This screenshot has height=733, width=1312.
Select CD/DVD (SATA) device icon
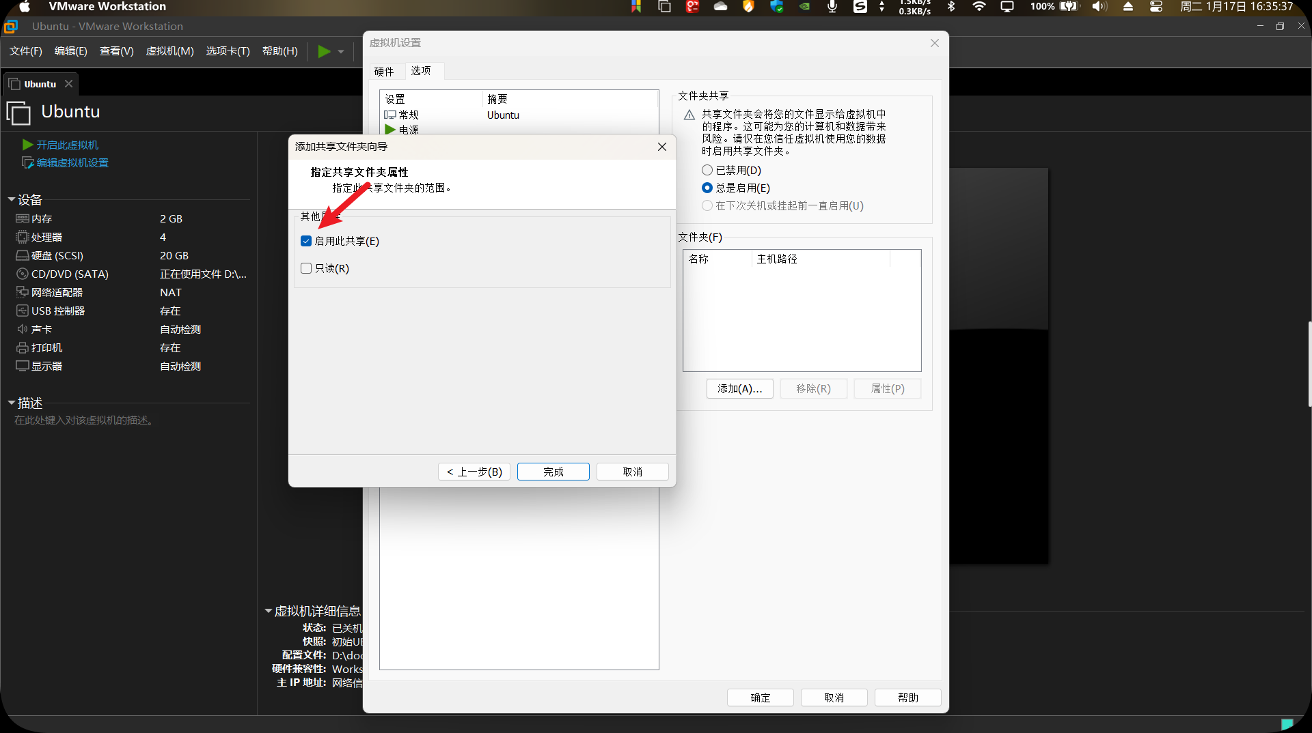[x=23, y=274]
